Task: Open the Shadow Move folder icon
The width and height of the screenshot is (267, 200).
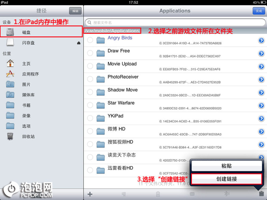Action: tap(100, 92)
